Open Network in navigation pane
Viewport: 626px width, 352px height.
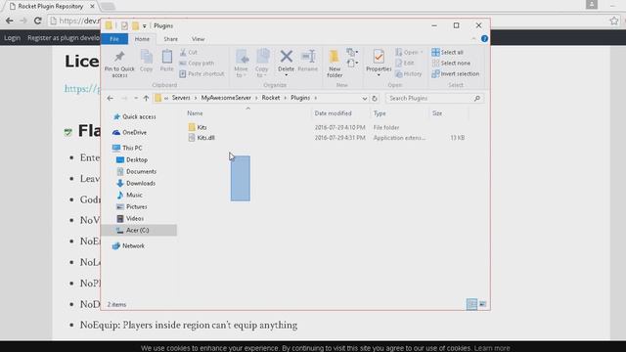pos(128,245)
